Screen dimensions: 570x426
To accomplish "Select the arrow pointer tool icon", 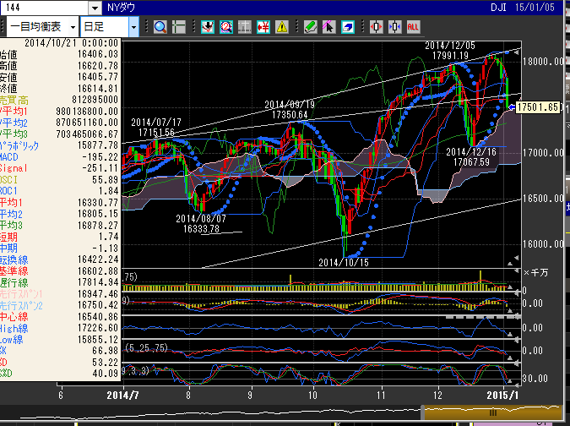I will click(328, 27).
